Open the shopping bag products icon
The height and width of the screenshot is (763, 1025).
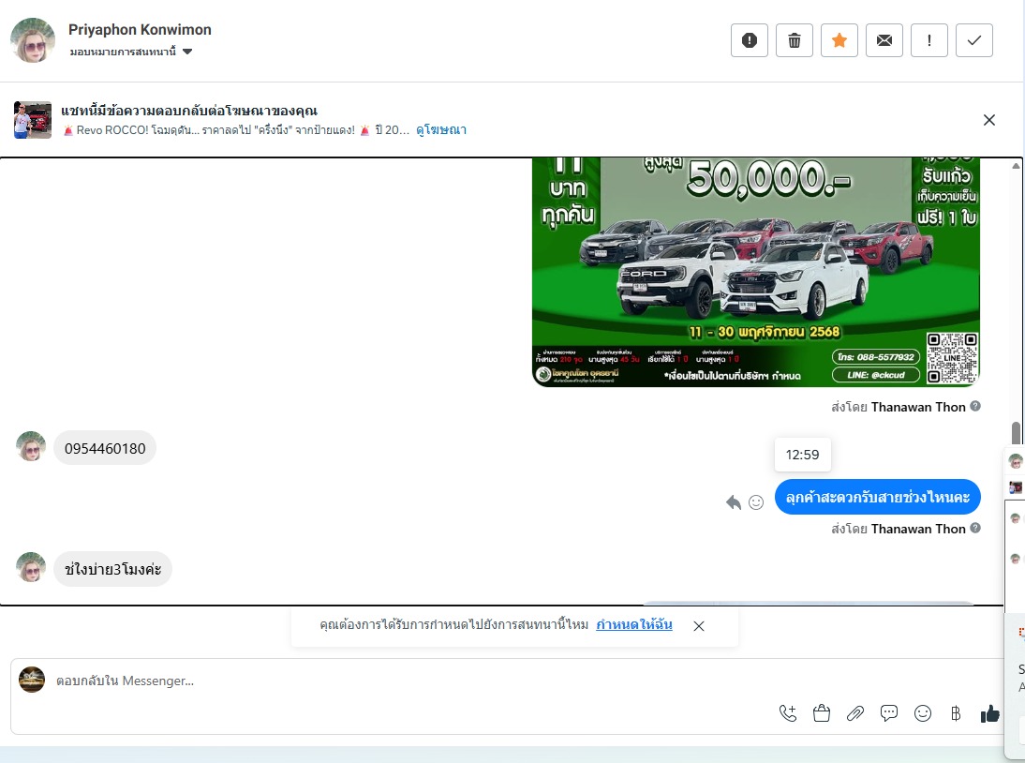(822, 714)
